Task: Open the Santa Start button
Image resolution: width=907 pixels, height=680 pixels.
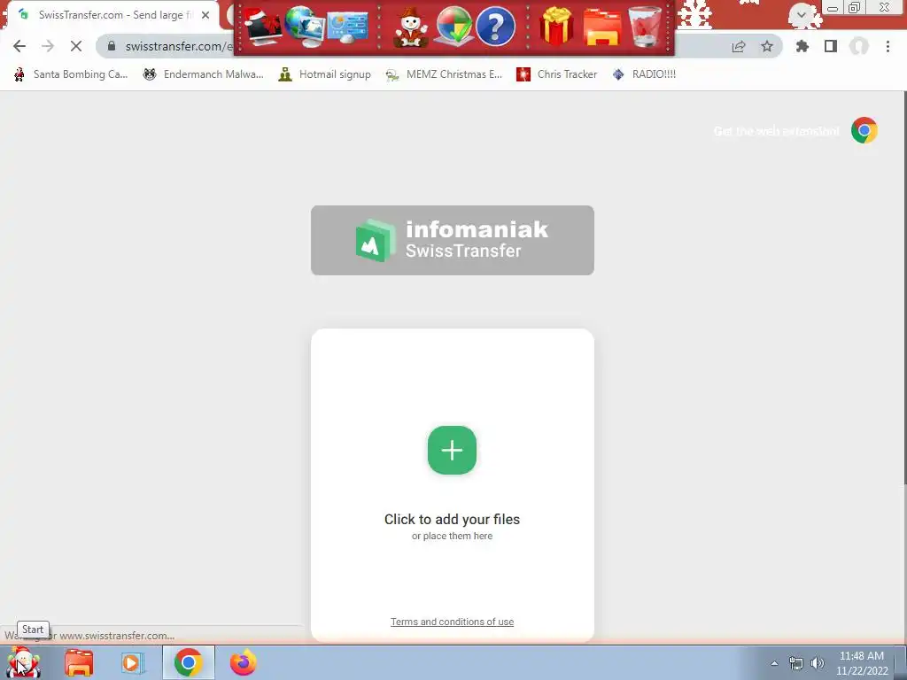Action: click(x=23, y=662)
